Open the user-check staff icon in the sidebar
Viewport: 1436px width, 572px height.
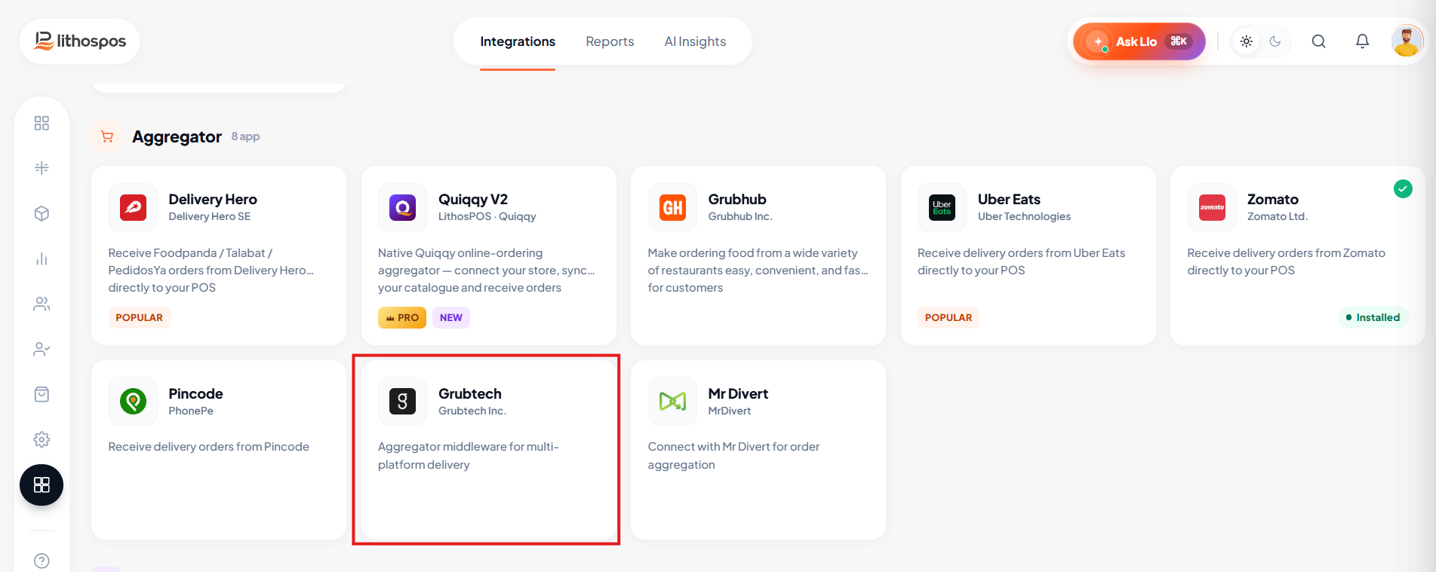[42, 349]
